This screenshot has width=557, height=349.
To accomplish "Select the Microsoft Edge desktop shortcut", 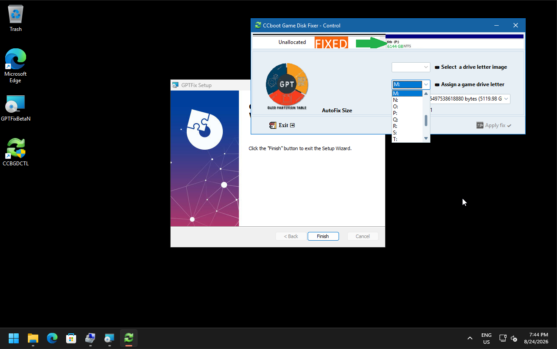I will pyautogui.click(x=16, y=66).
